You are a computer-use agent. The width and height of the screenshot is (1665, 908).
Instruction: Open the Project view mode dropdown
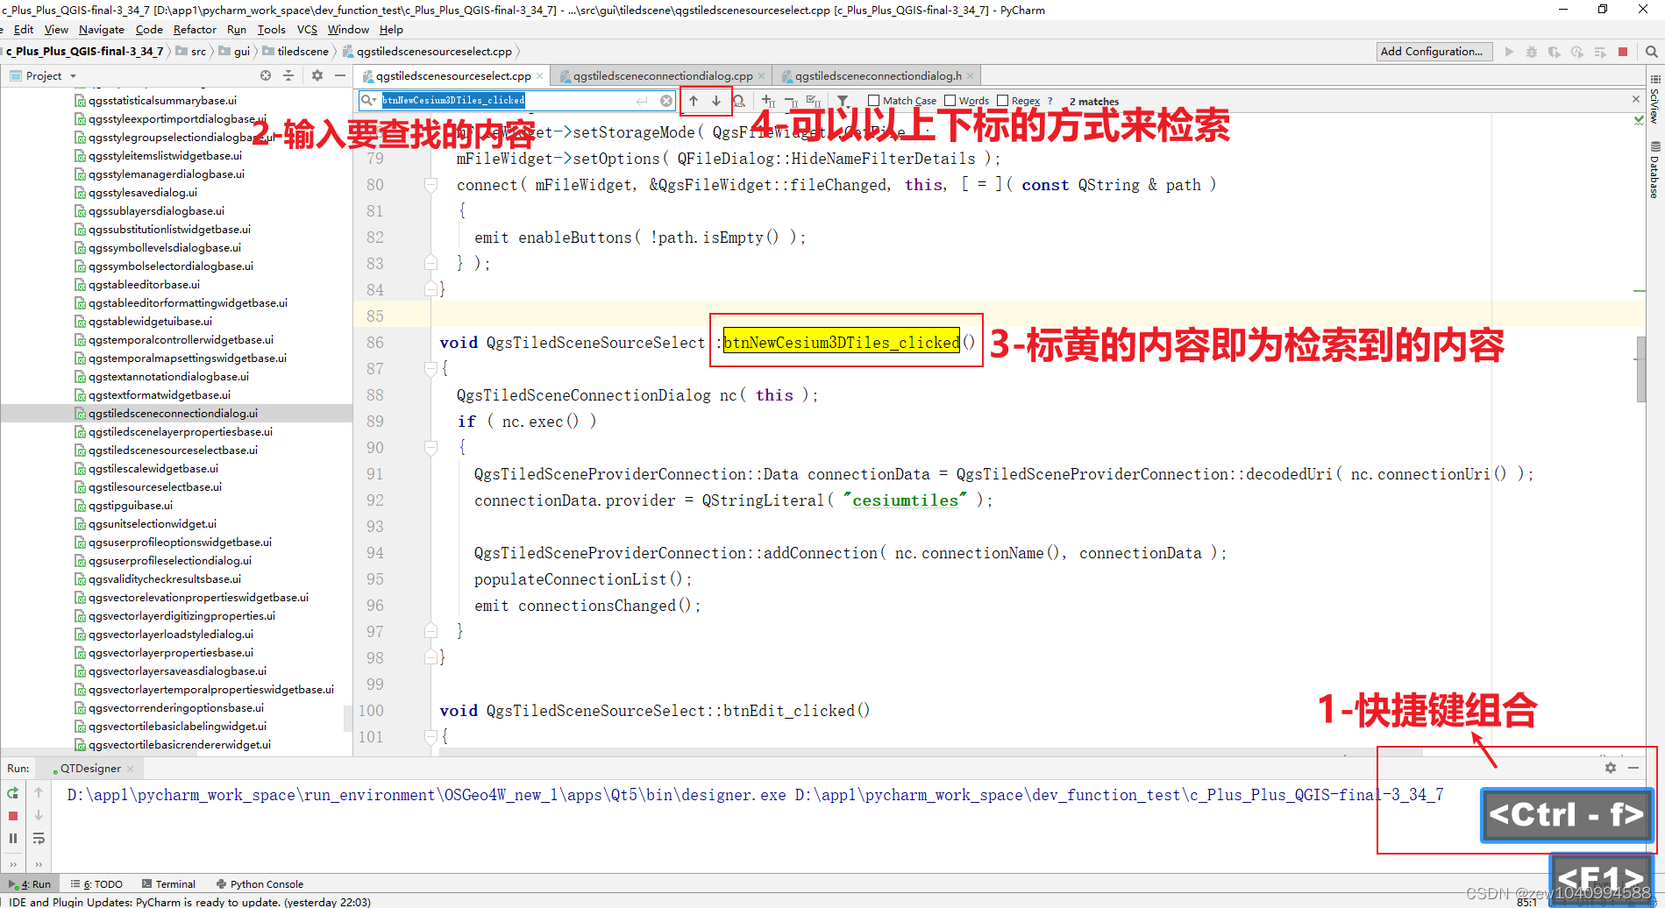tap(74, 75)
